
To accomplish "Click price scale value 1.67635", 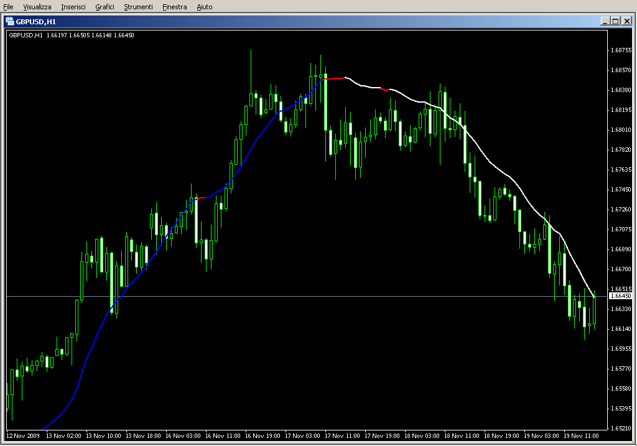I will coord(621,170).
